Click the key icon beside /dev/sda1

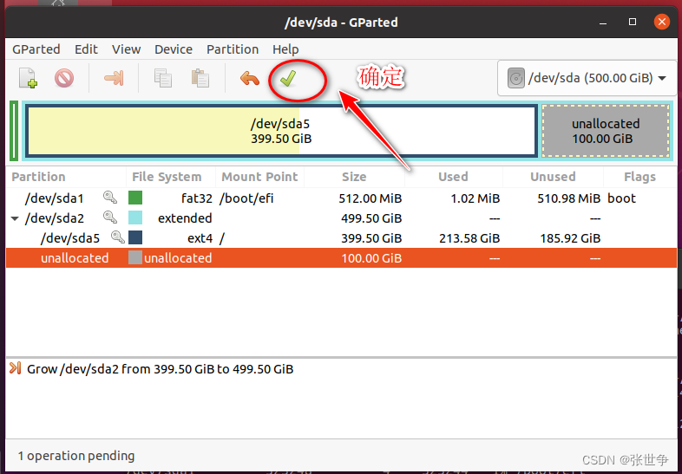(110, 198)
